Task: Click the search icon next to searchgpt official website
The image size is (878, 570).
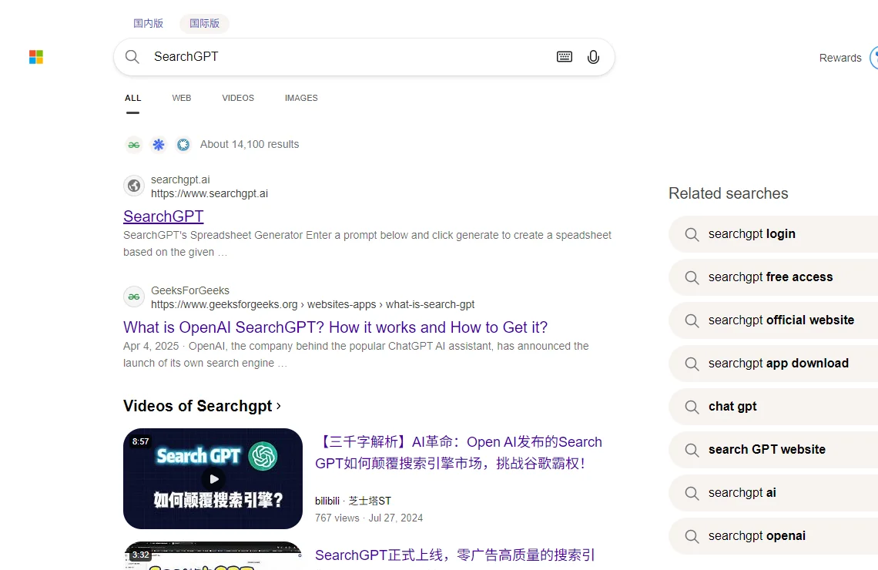Action: pos(692,320)
